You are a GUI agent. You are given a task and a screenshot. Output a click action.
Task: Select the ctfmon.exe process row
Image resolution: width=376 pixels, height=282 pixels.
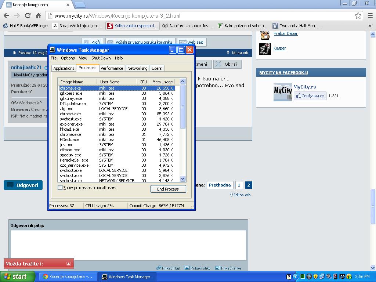[117, 150]
